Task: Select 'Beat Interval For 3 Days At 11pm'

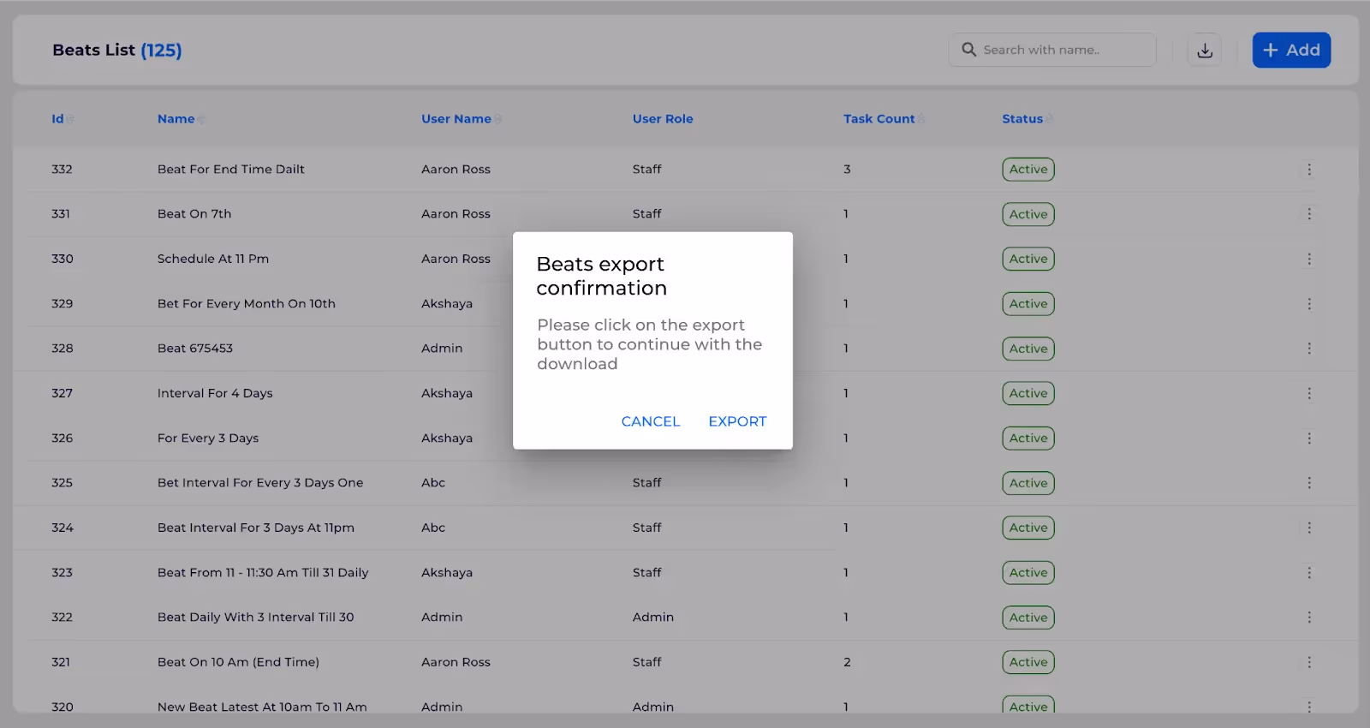Action: [256, 528]
